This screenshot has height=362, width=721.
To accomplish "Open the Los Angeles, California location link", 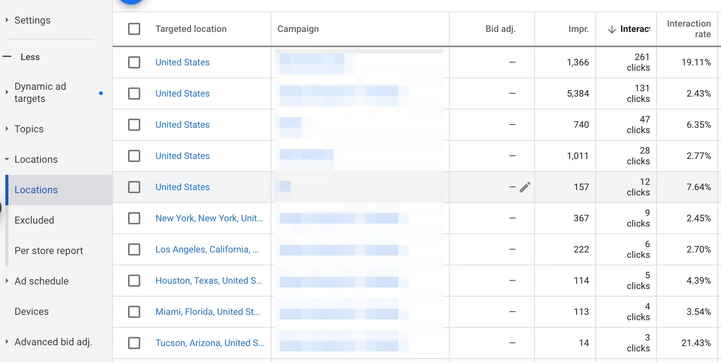I will tap(207, 249).
